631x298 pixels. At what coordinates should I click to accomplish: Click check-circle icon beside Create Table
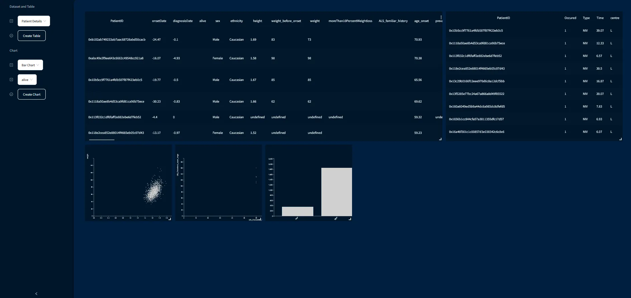coord(11,36)
